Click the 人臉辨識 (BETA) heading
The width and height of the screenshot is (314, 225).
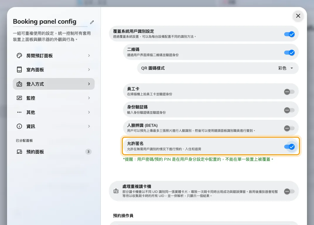(x=142, y=125)
